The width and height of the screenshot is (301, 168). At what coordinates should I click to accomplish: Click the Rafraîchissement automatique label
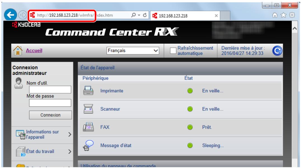click(x=195, y=51)
